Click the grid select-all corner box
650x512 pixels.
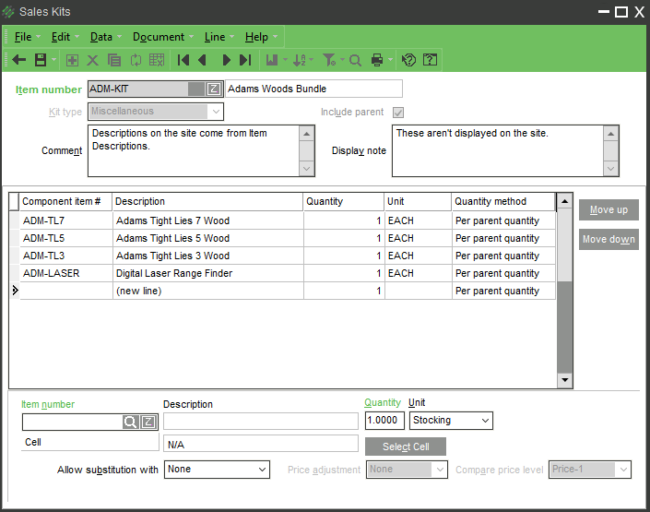(x=14, y=202)
